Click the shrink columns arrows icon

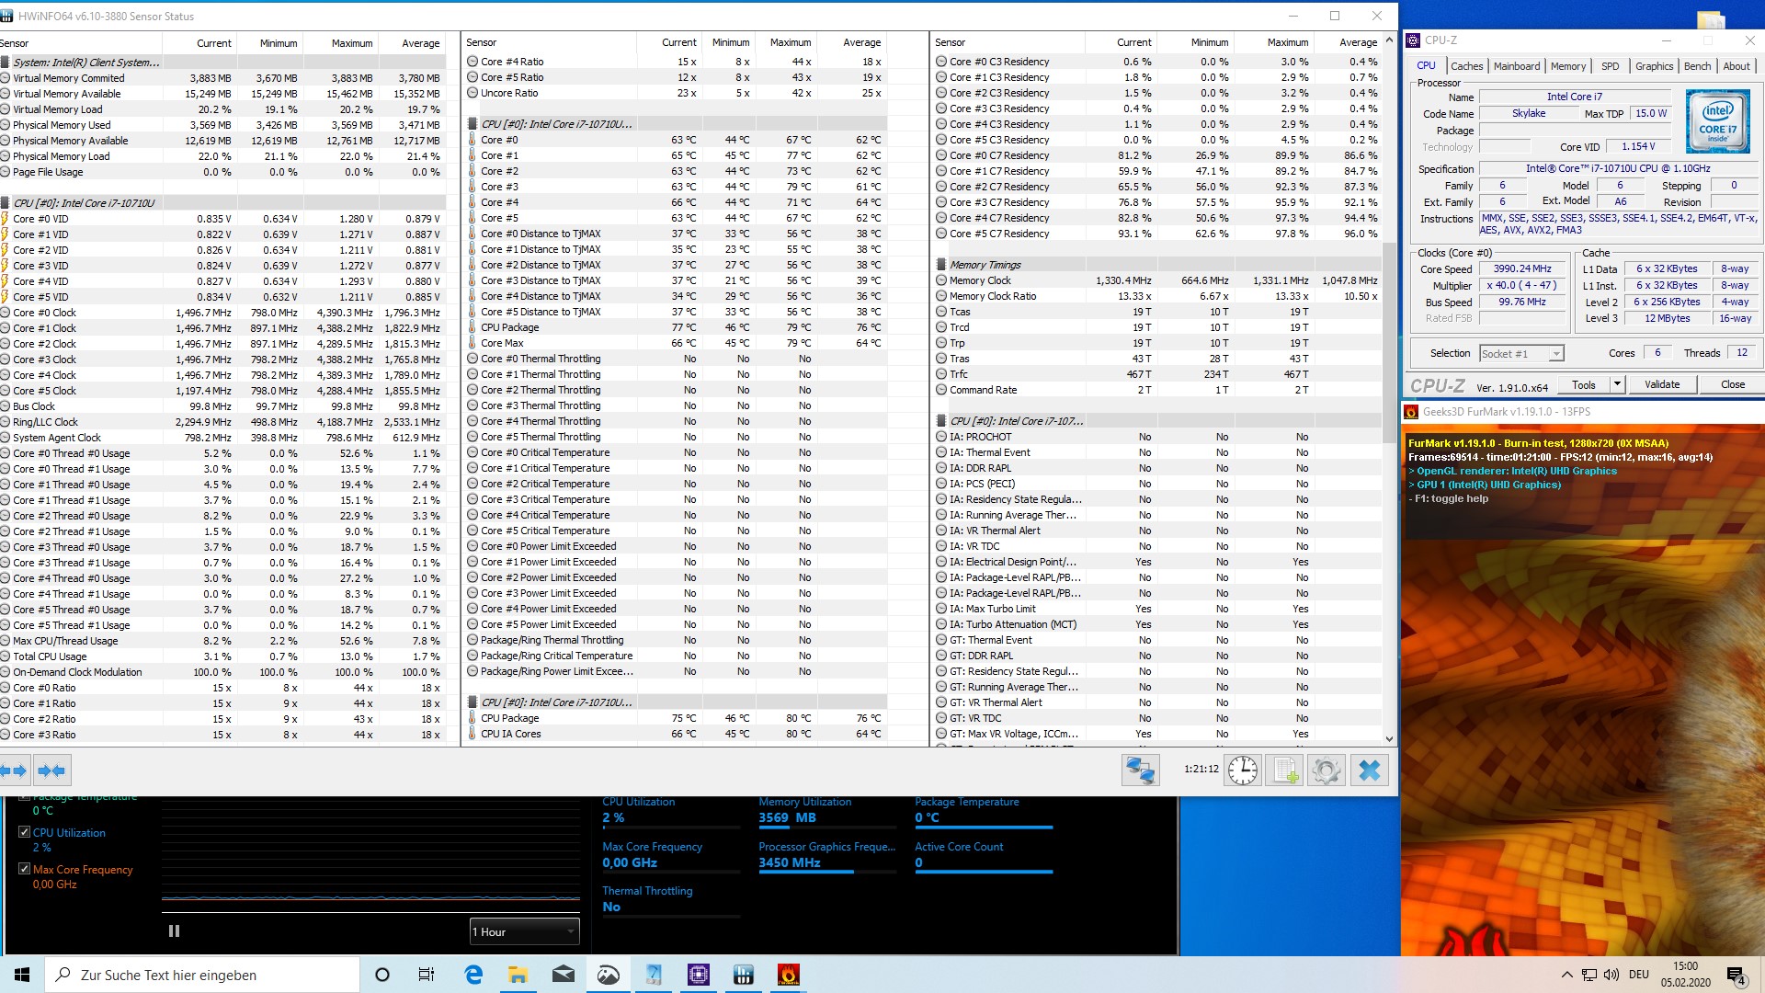[x=51, y=770]
